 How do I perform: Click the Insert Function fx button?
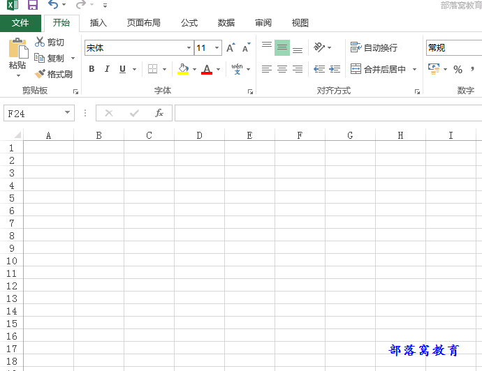tap(159, 113)
